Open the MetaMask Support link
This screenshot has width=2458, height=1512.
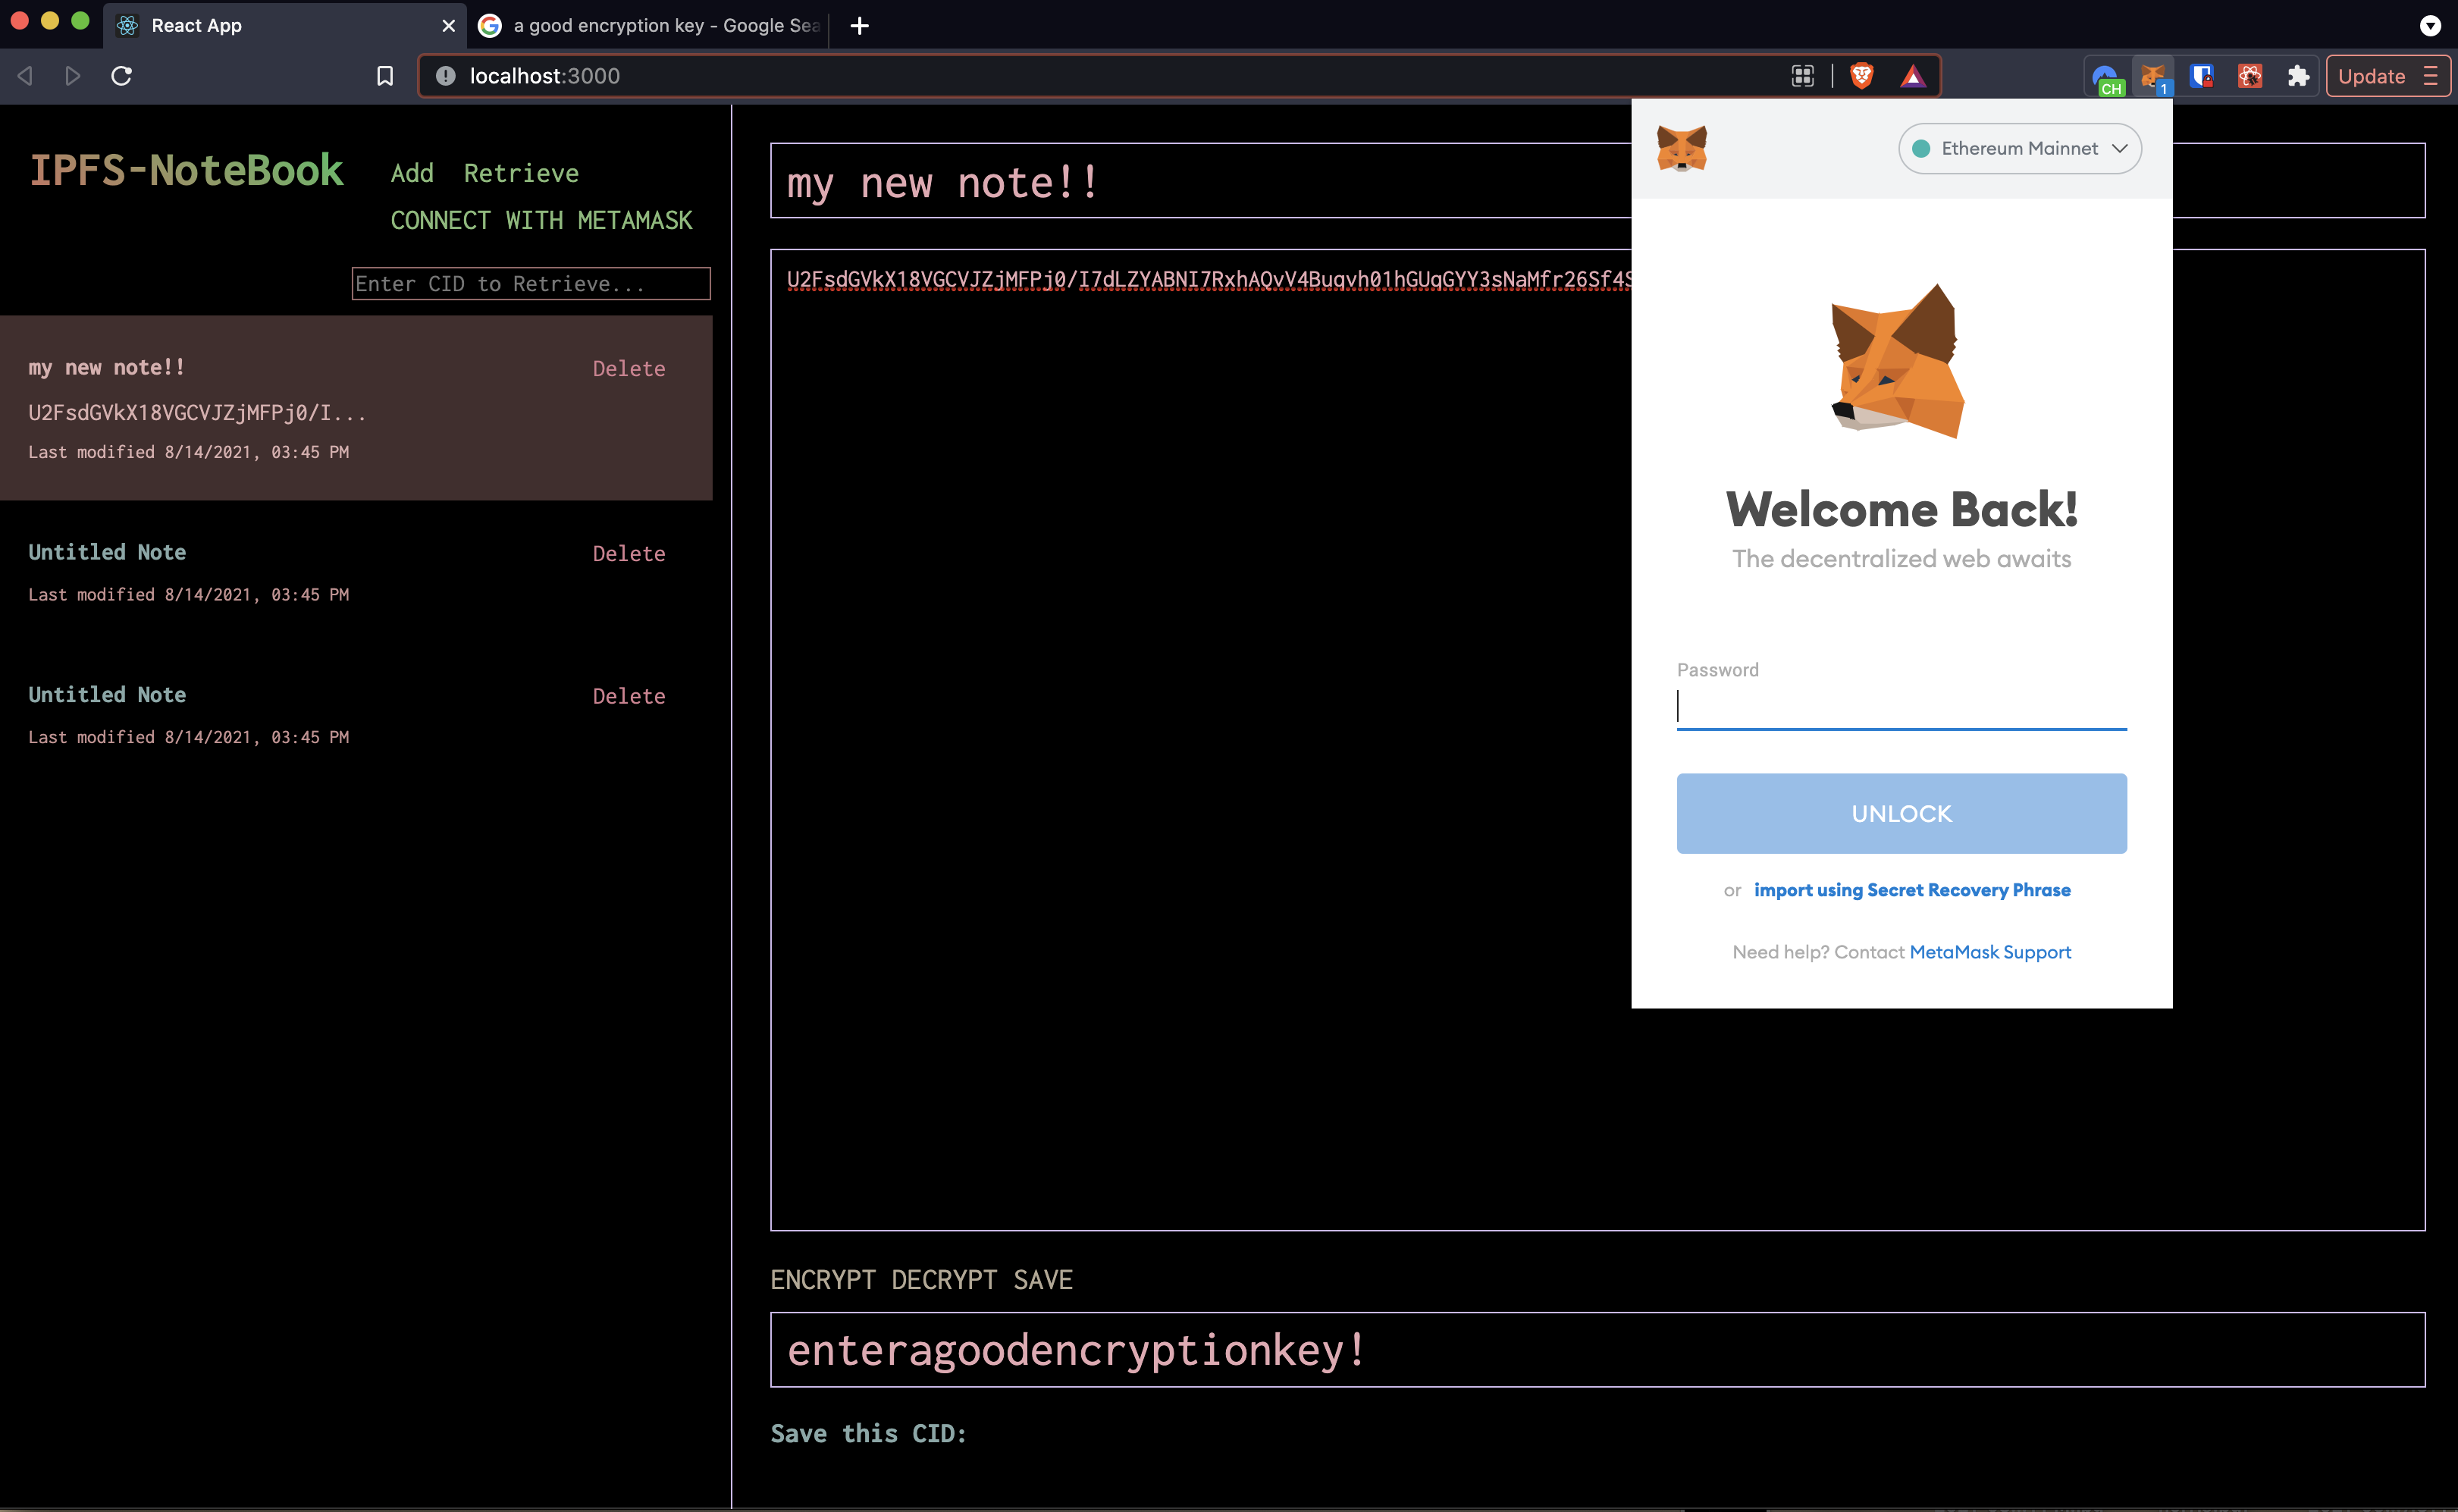[x=1989, y=952]
